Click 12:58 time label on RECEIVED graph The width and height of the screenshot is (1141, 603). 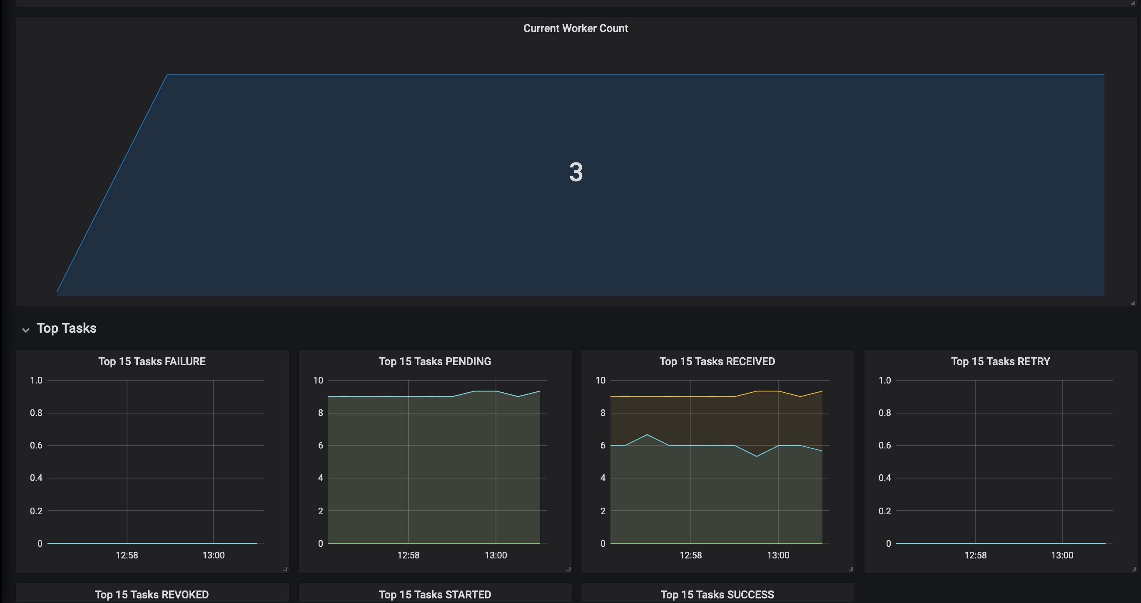(690, 555)
